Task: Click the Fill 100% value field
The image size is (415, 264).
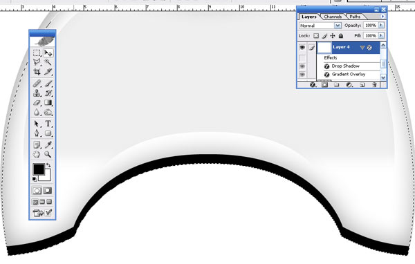Action: tap(371, 35)
